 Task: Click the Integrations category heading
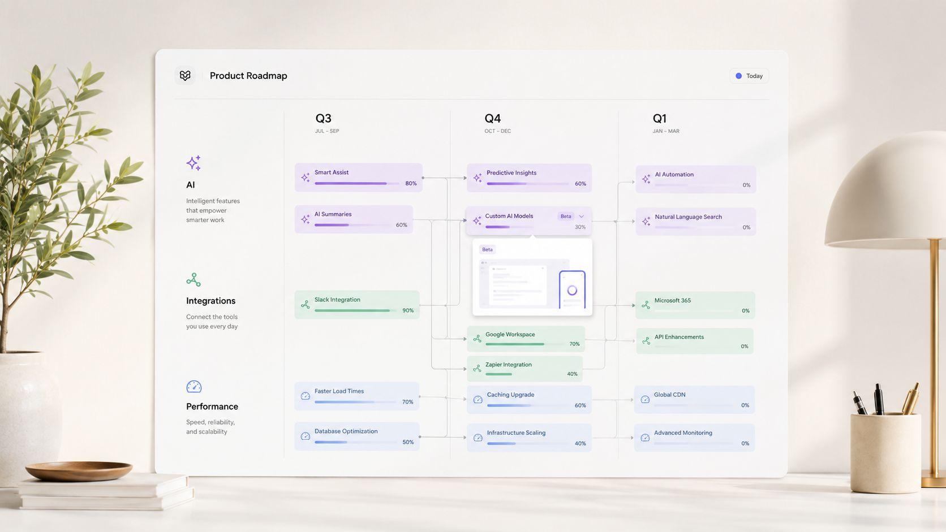pos(210,301)
